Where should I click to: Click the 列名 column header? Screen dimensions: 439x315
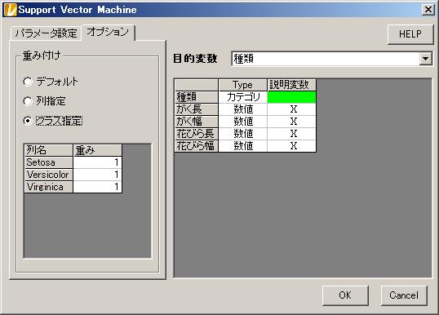coord(49,150)
